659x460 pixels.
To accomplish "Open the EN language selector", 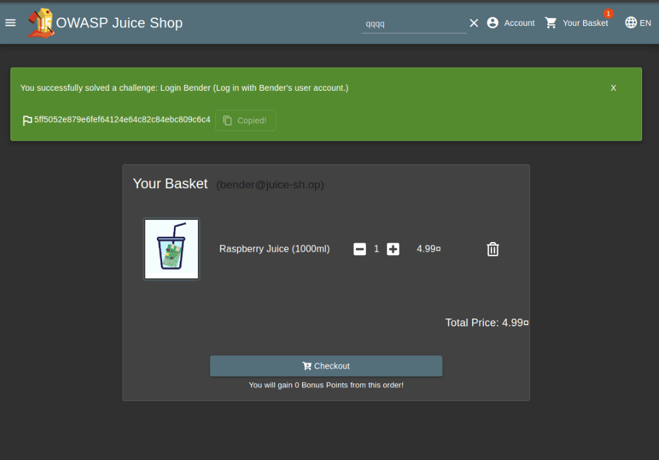I will tap(638, 23).
